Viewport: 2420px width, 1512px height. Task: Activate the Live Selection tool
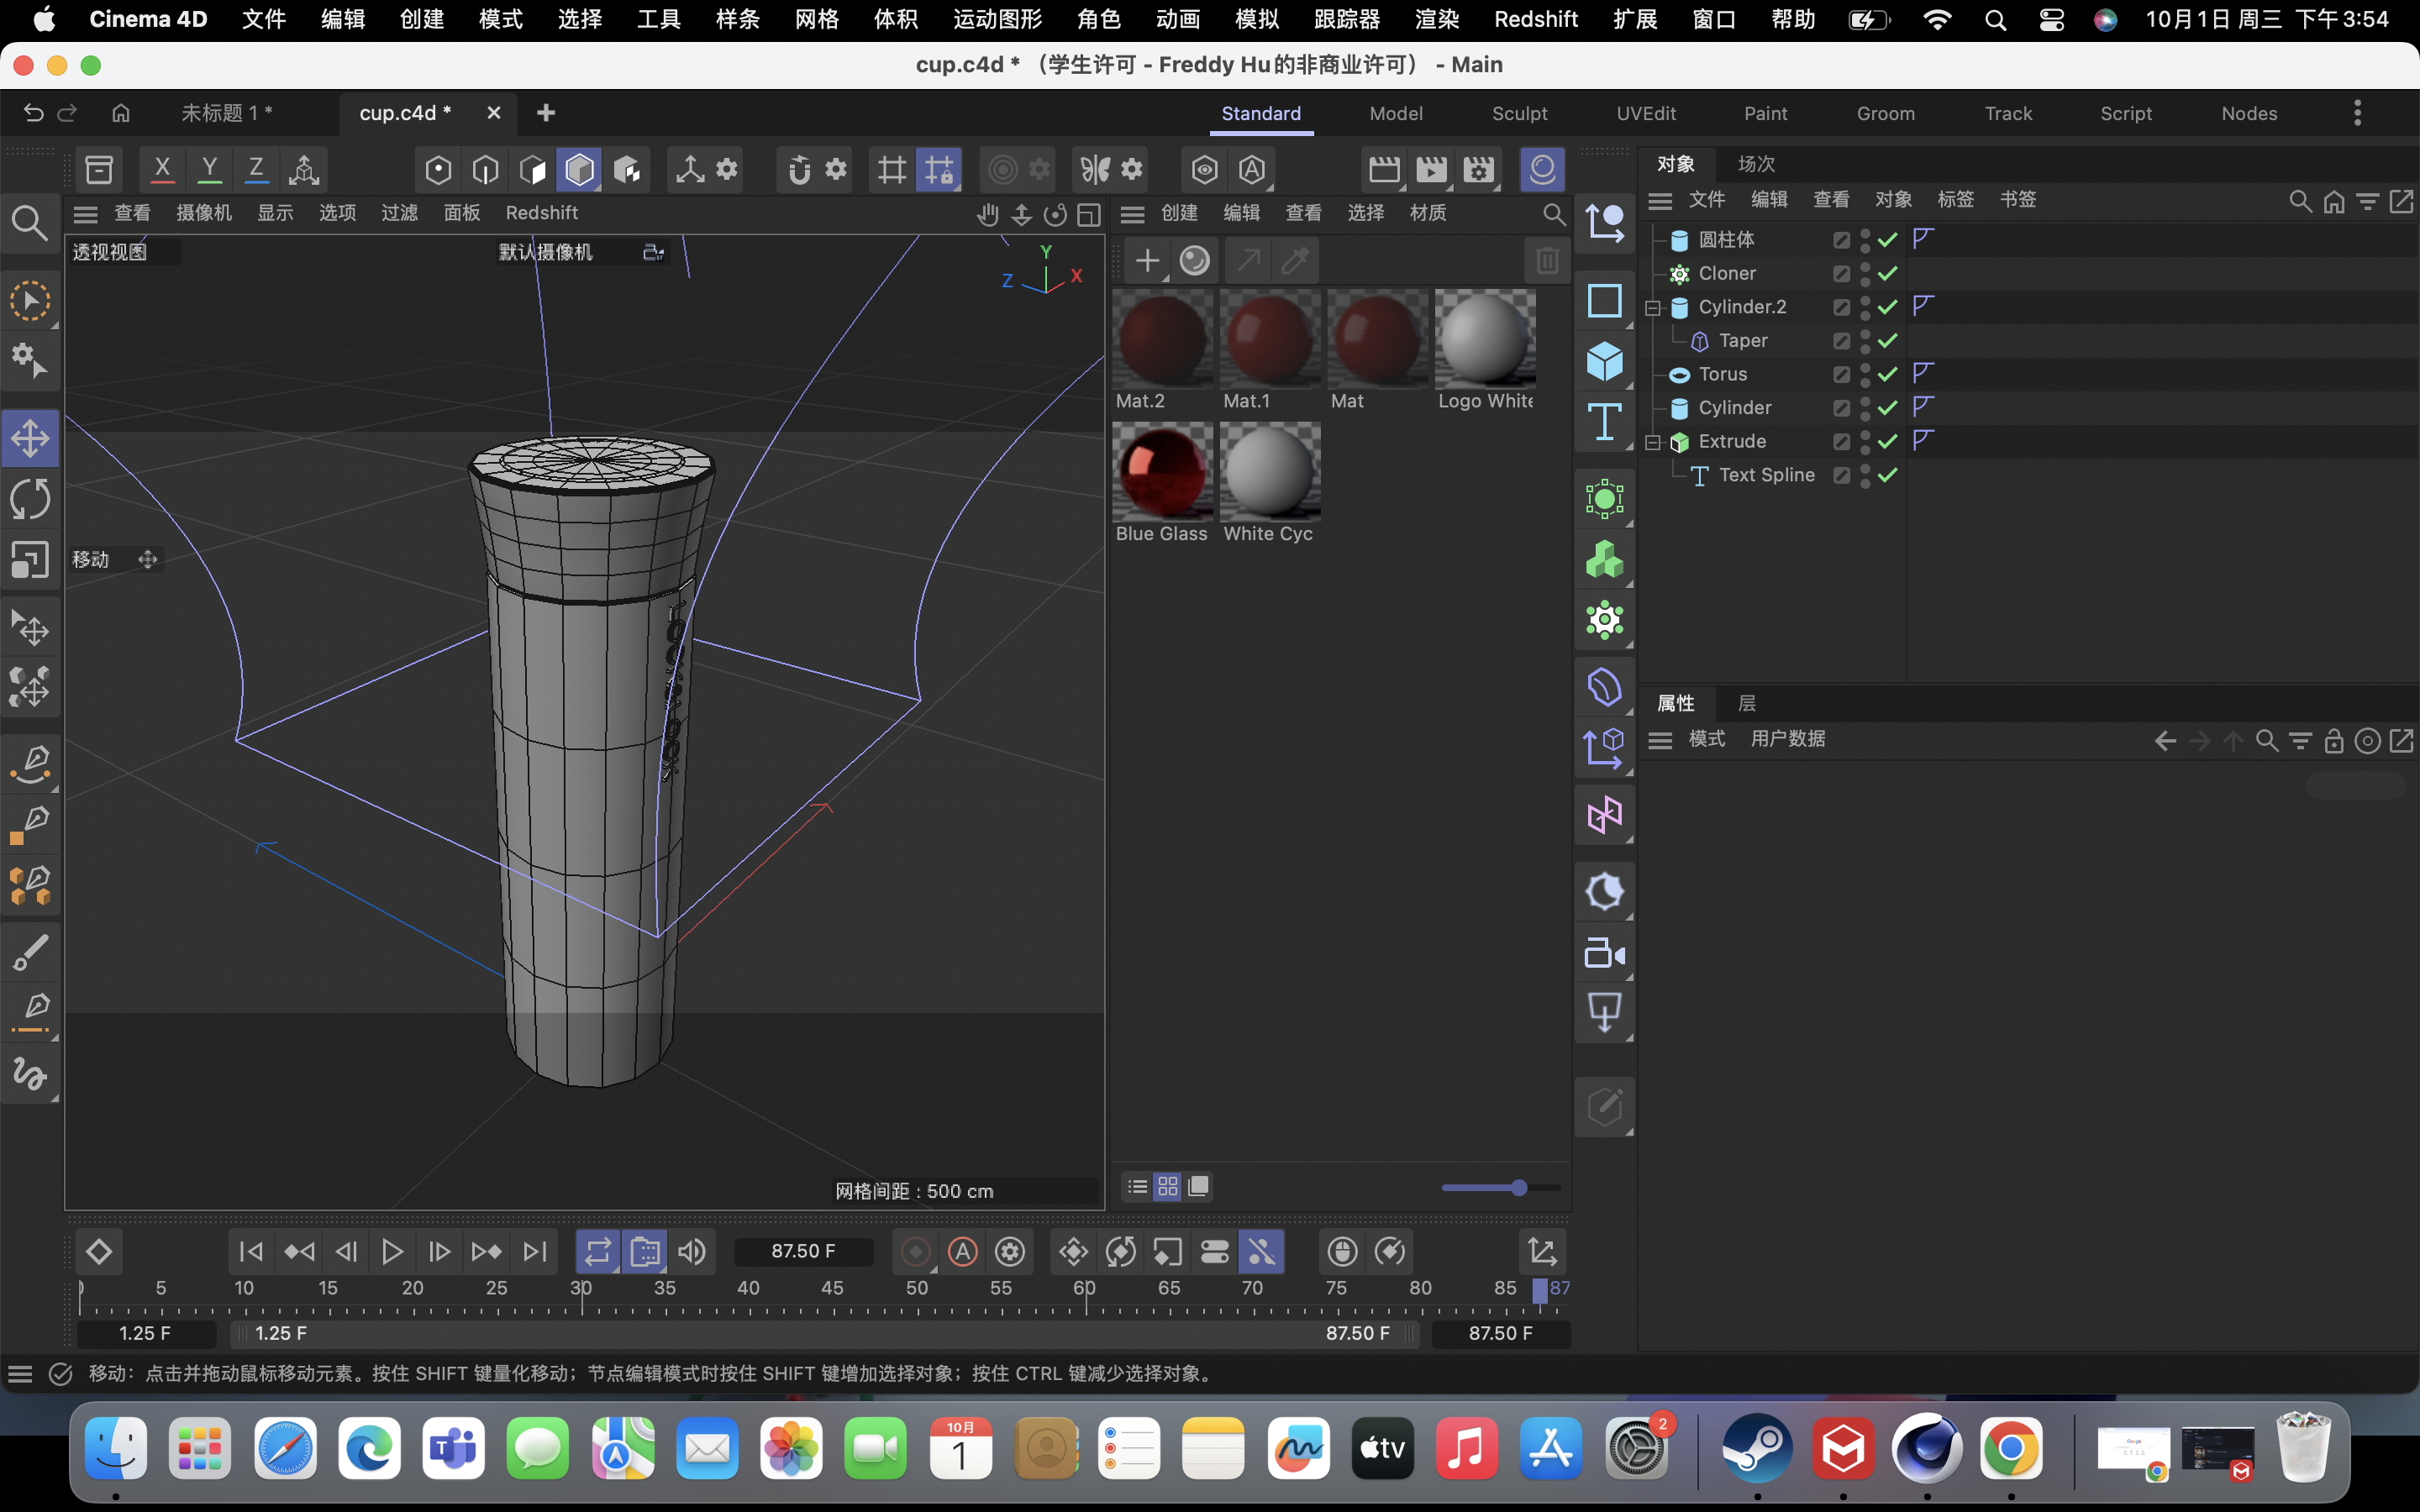[x=30, y=300]
